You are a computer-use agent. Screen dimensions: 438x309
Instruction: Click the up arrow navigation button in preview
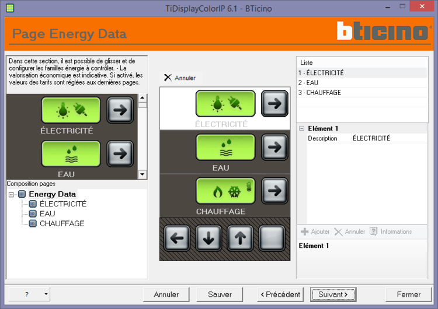(x=240, y=238)
